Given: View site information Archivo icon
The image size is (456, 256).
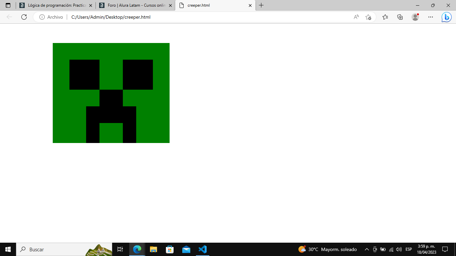Looking at the screenshot, I should tap(51, 17).
